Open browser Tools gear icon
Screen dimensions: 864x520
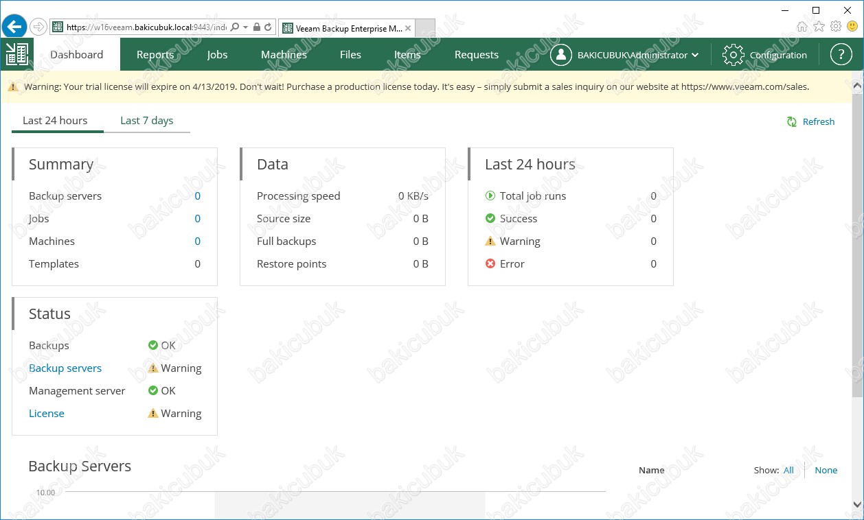(836, 27)
